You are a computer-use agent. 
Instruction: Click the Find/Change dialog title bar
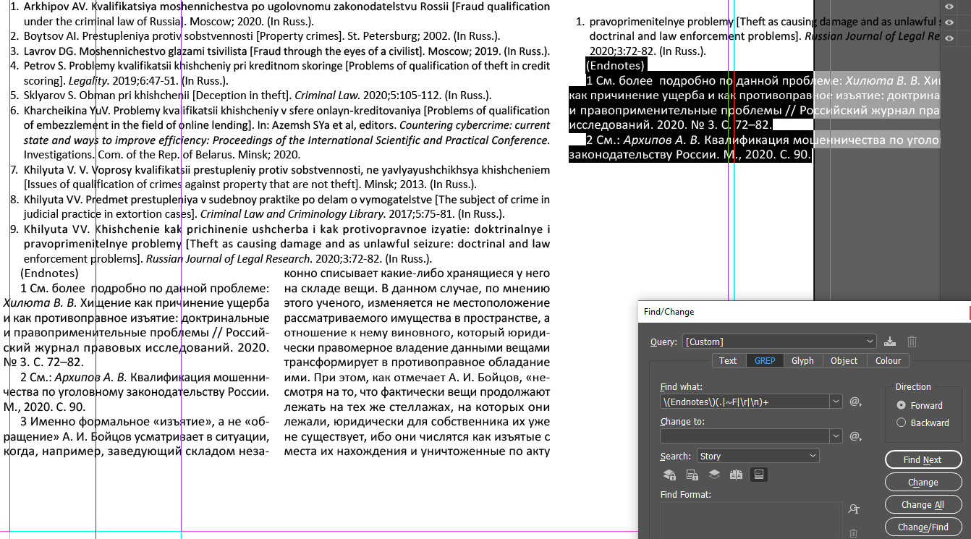[x=803, y=311]
